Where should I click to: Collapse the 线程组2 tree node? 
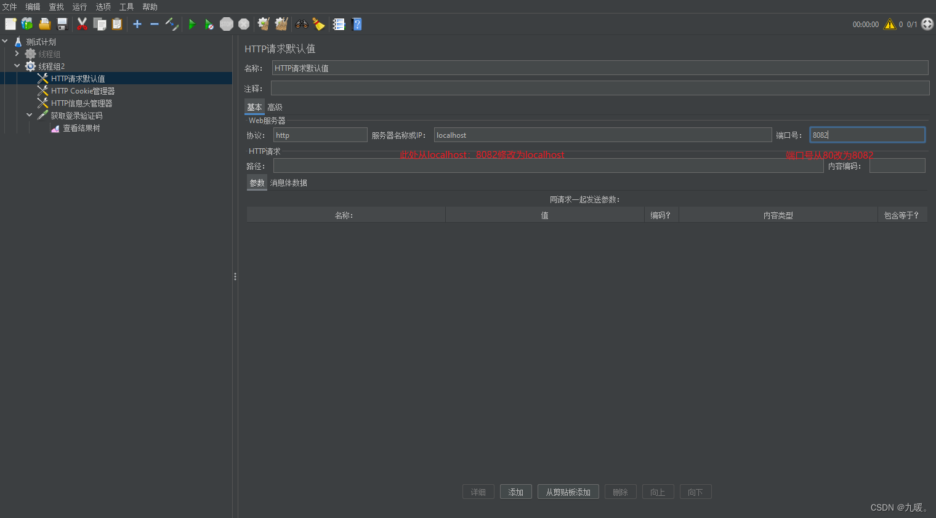click(17, 66)
